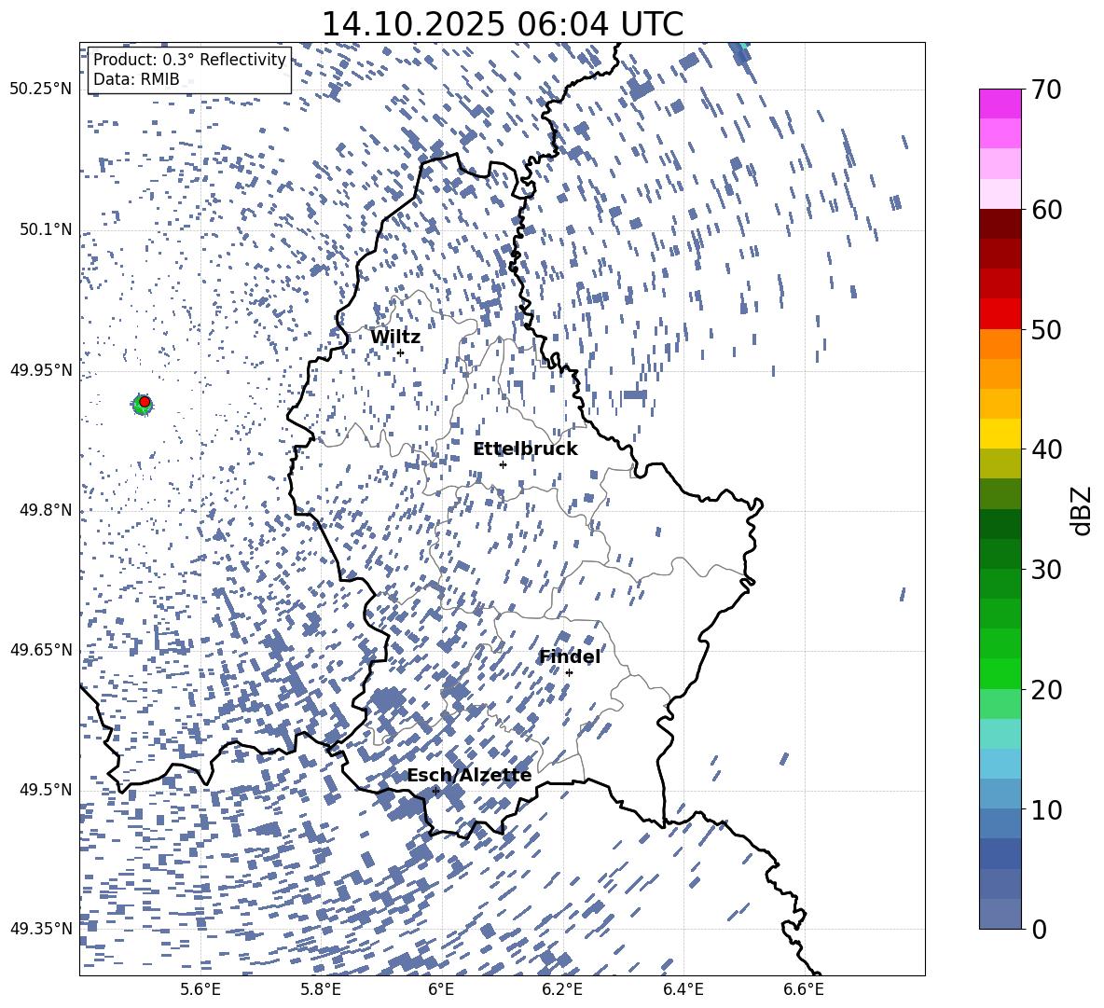Click the cross marker below Wiltz
The height and width of the screenshot is (1008, 1104).
pyautogui.click(x=401, y=352)
